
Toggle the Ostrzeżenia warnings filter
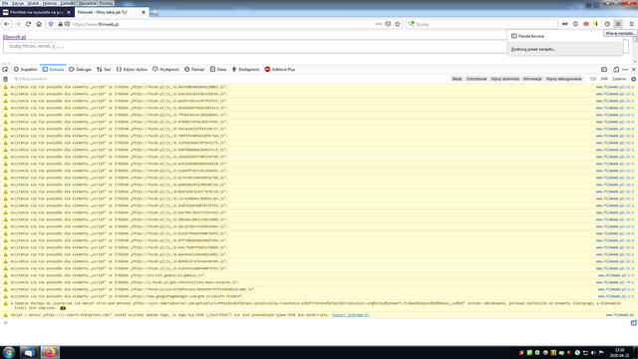(x=477, y=79)
